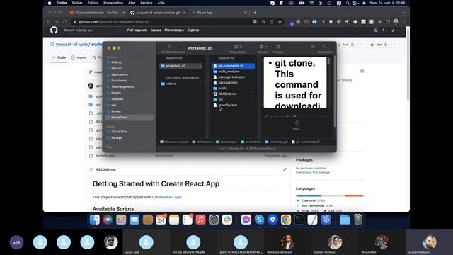Screen dimensions: 453x255
Task: Open Slack from the Dock
Action: (x=227, y=220)
